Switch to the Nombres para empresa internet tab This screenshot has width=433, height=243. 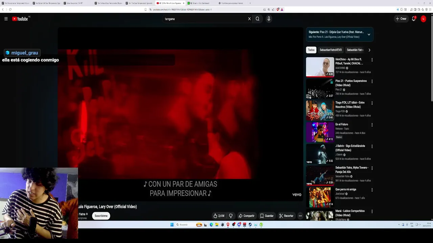[x=232, y=3]
